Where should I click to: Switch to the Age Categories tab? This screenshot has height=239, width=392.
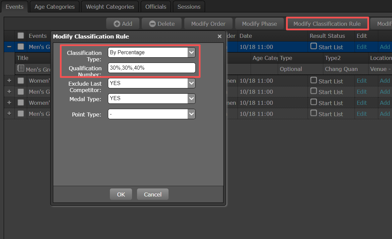[55, 7]
